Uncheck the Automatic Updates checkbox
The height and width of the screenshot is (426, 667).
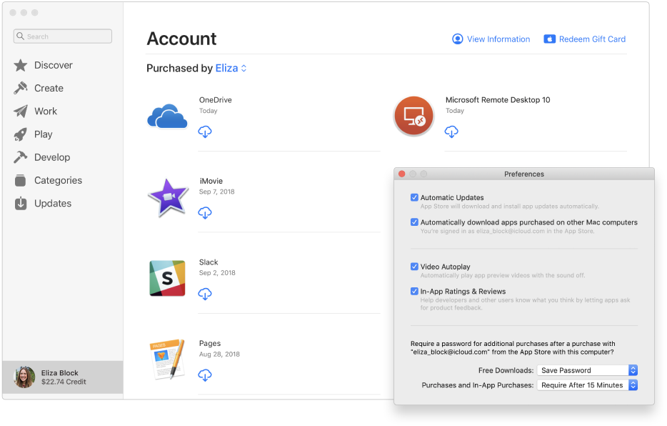point(414,197)
